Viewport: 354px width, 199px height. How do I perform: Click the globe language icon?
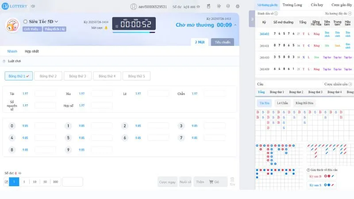click(x=238, y=7)
